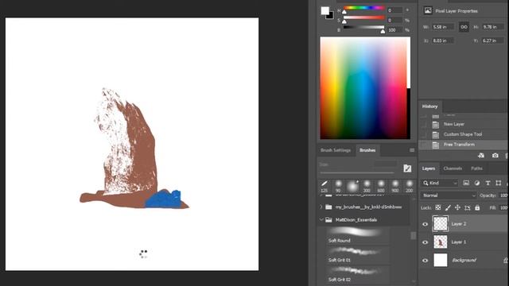Viewport: 509px width, 286px height.
Task: Select the Soft Round brush
Action: (357, 235)
